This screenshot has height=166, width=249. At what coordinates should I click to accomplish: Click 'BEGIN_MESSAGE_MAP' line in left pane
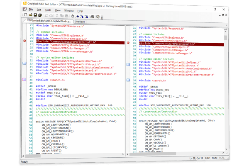[76, 121]
